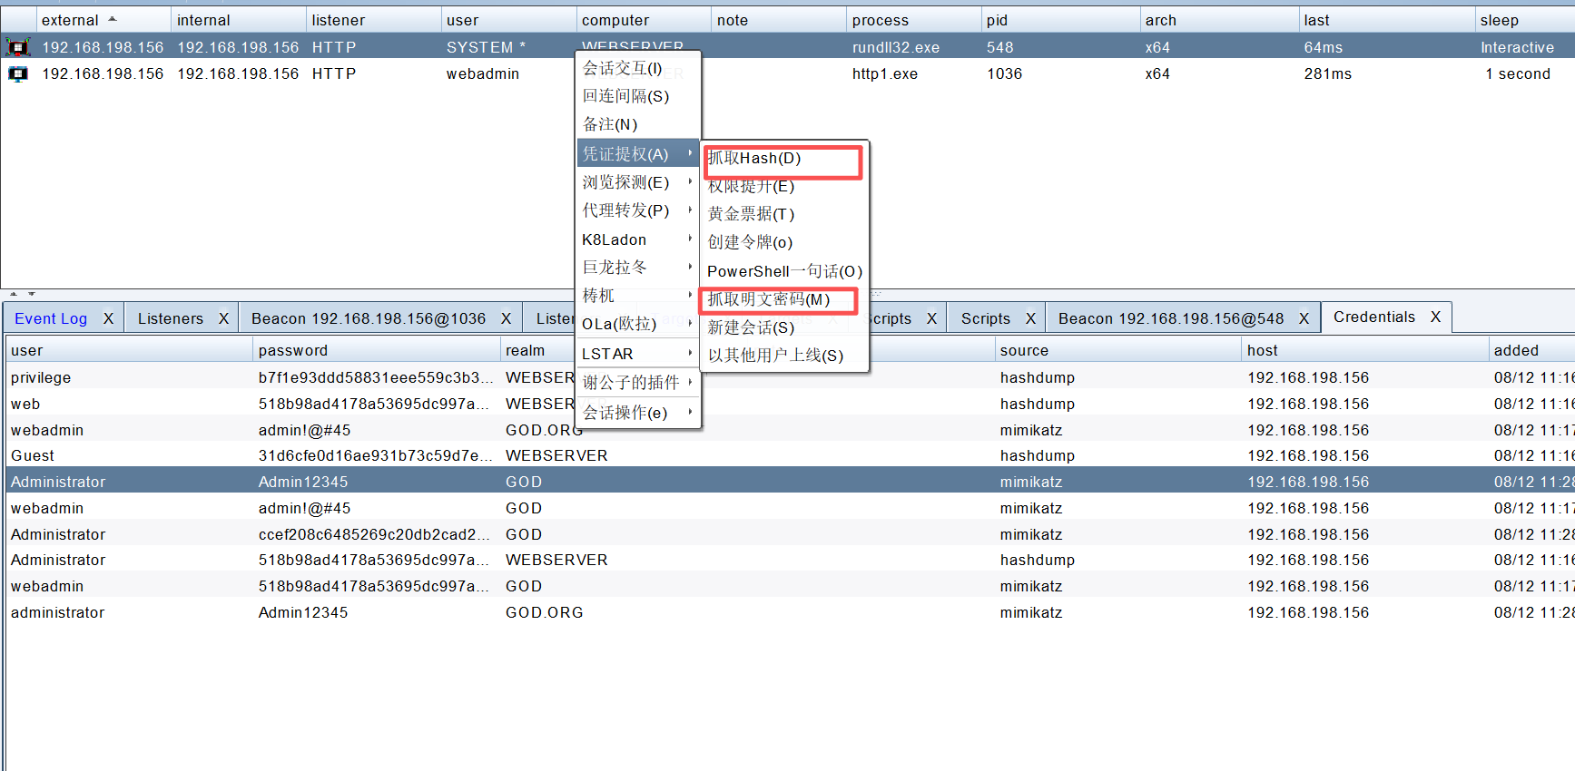Sort beacons by sleep column

[x=1525, y=20]
